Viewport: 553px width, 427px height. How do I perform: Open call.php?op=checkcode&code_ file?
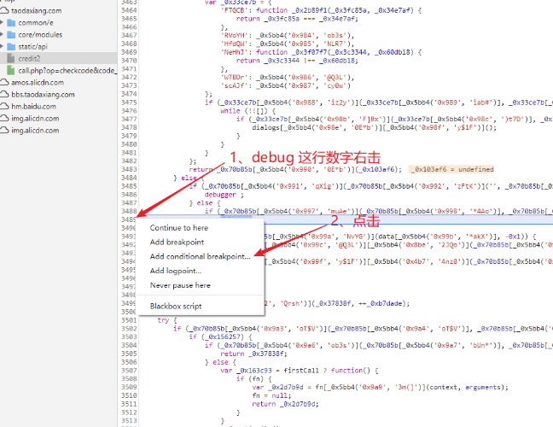[67, 71]
